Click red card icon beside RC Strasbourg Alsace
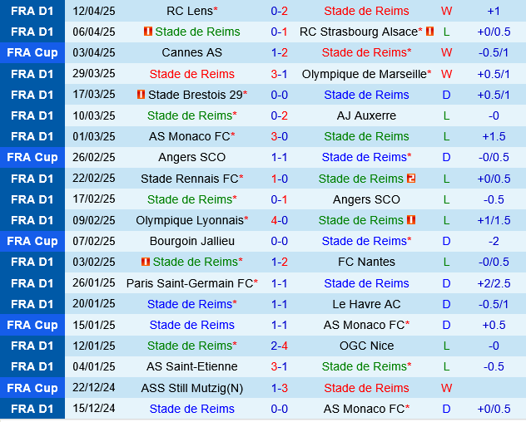Screen dimensions: 526x422 point(430,32)
